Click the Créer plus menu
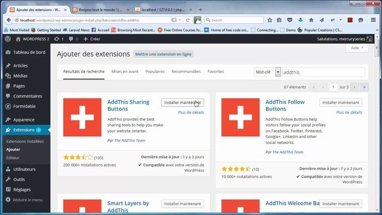 click(92, 39)
